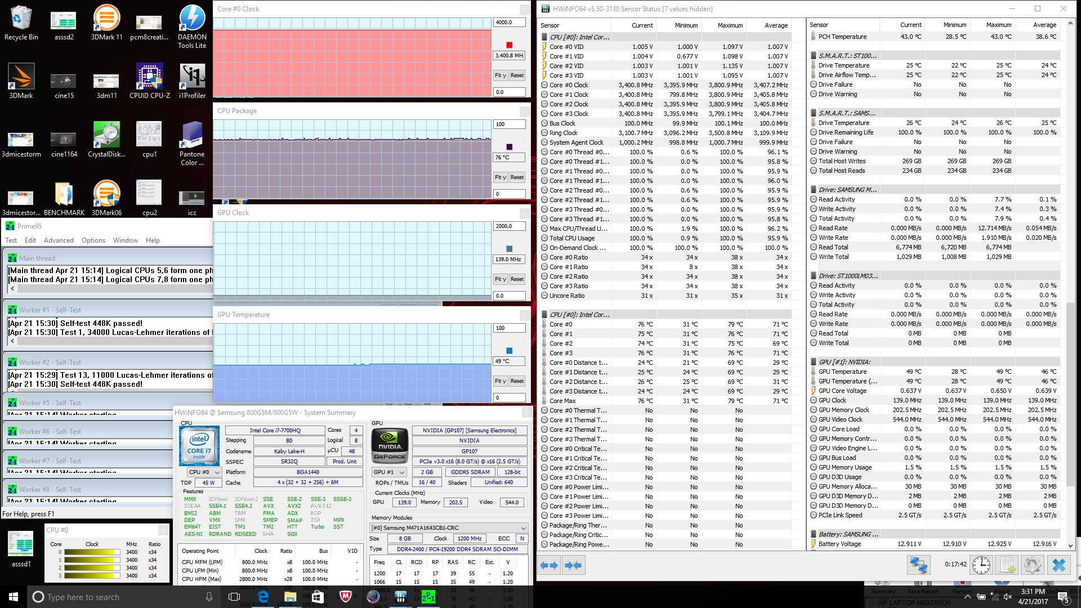Select the Core #0 Clock sensor row

[665, 85]
